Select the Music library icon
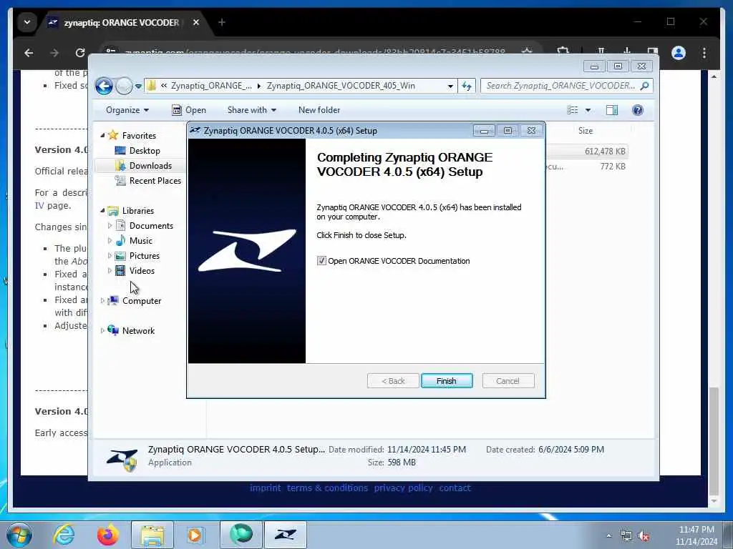This screenshot has height=549, width=733. (120, 240)
